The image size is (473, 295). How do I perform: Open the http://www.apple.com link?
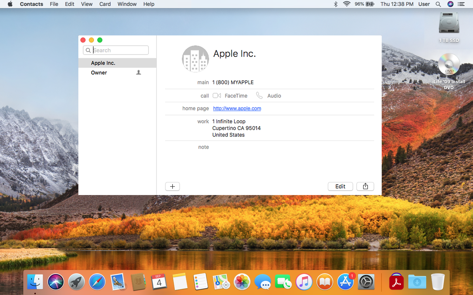tap(237, 108)
